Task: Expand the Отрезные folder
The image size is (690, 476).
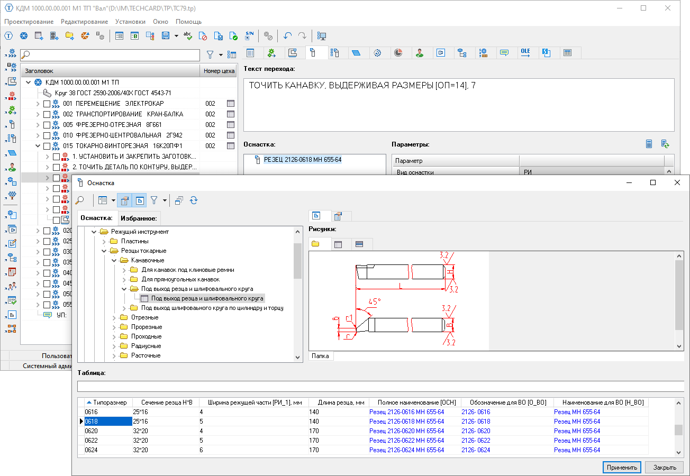Action: coord(114,317)
